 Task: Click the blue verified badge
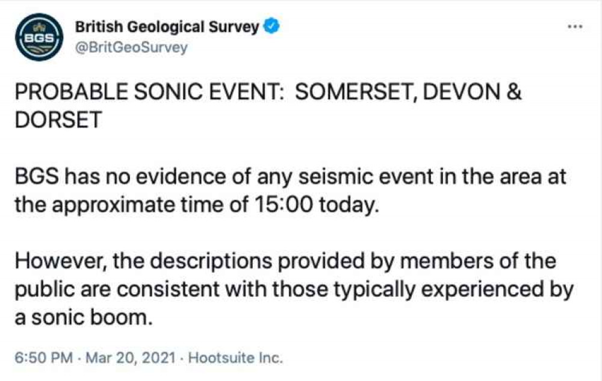click(x=272, y=26)
